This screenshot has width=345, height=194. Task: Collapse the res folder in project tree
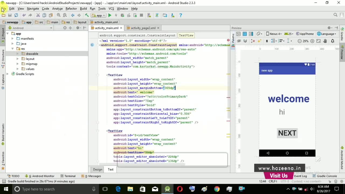(12, 49)
